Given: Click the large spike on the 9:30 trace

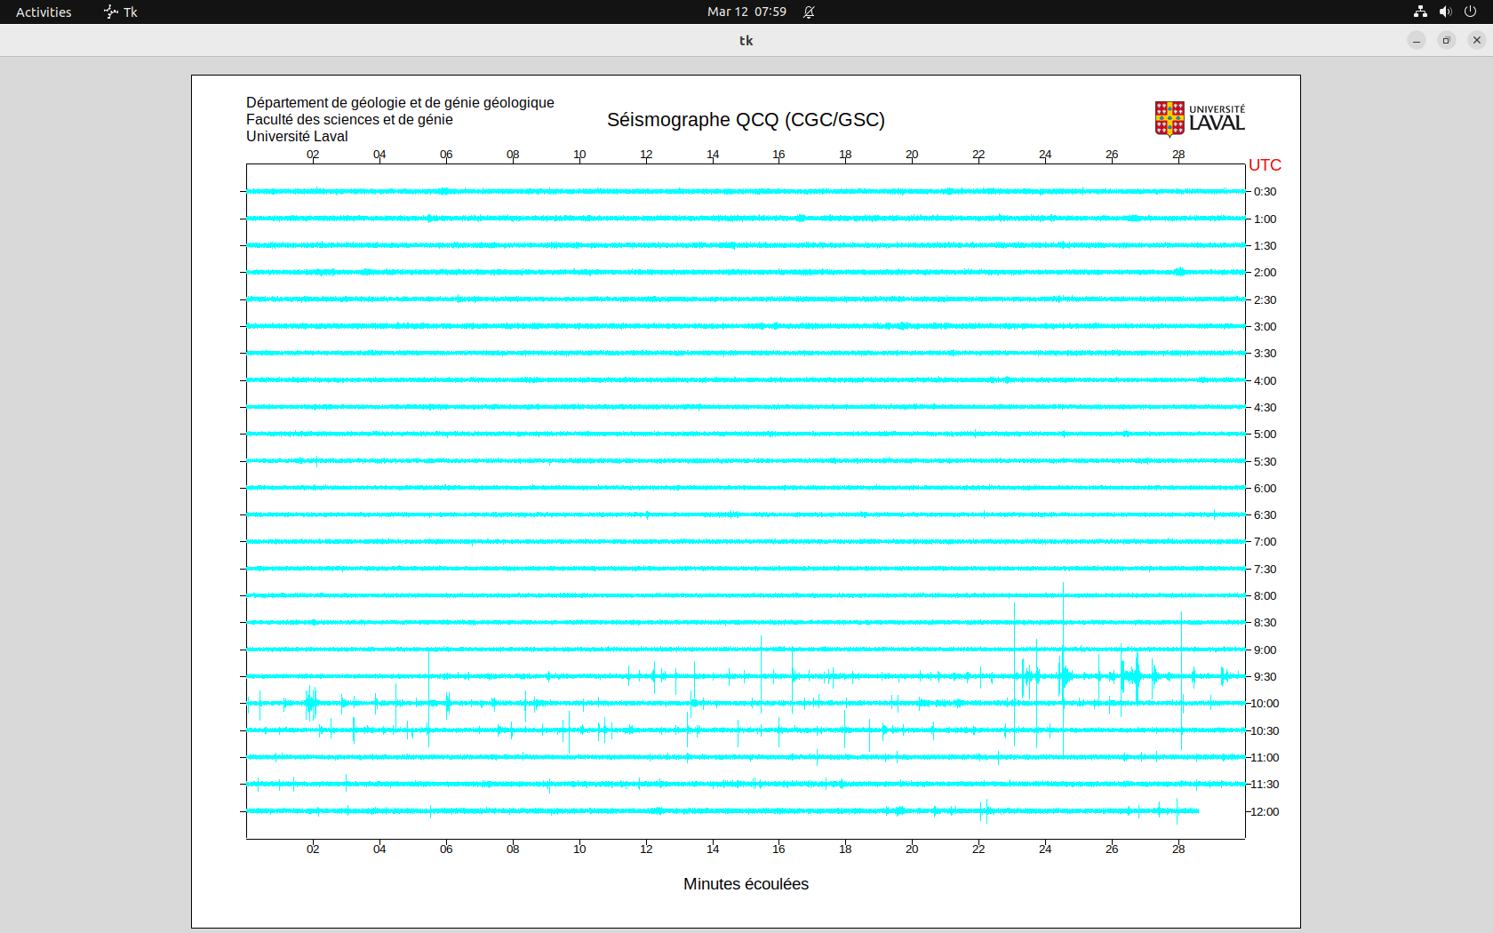Looking at the screenshot, I should pyautogui.click(x=1063, y=675).
